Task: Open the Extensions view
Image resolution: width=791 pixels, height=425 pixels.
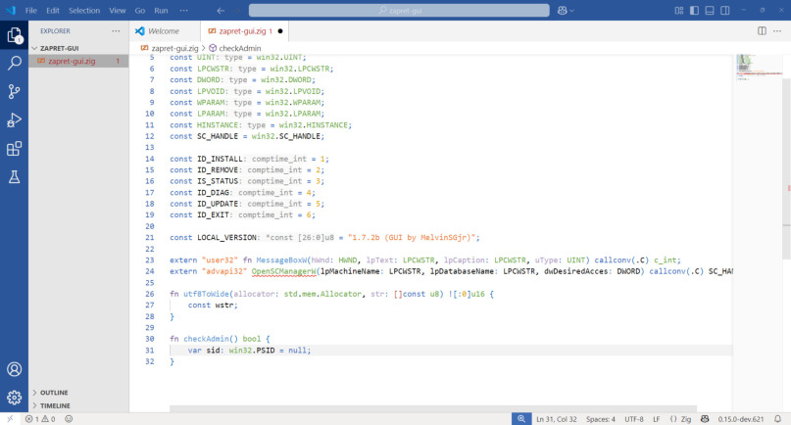Action: click(x=15, y=149)
